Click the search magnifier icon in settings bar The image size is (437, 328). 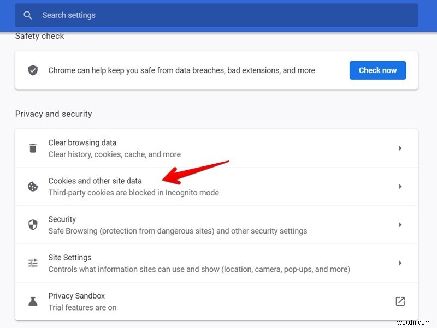(28, 15)
